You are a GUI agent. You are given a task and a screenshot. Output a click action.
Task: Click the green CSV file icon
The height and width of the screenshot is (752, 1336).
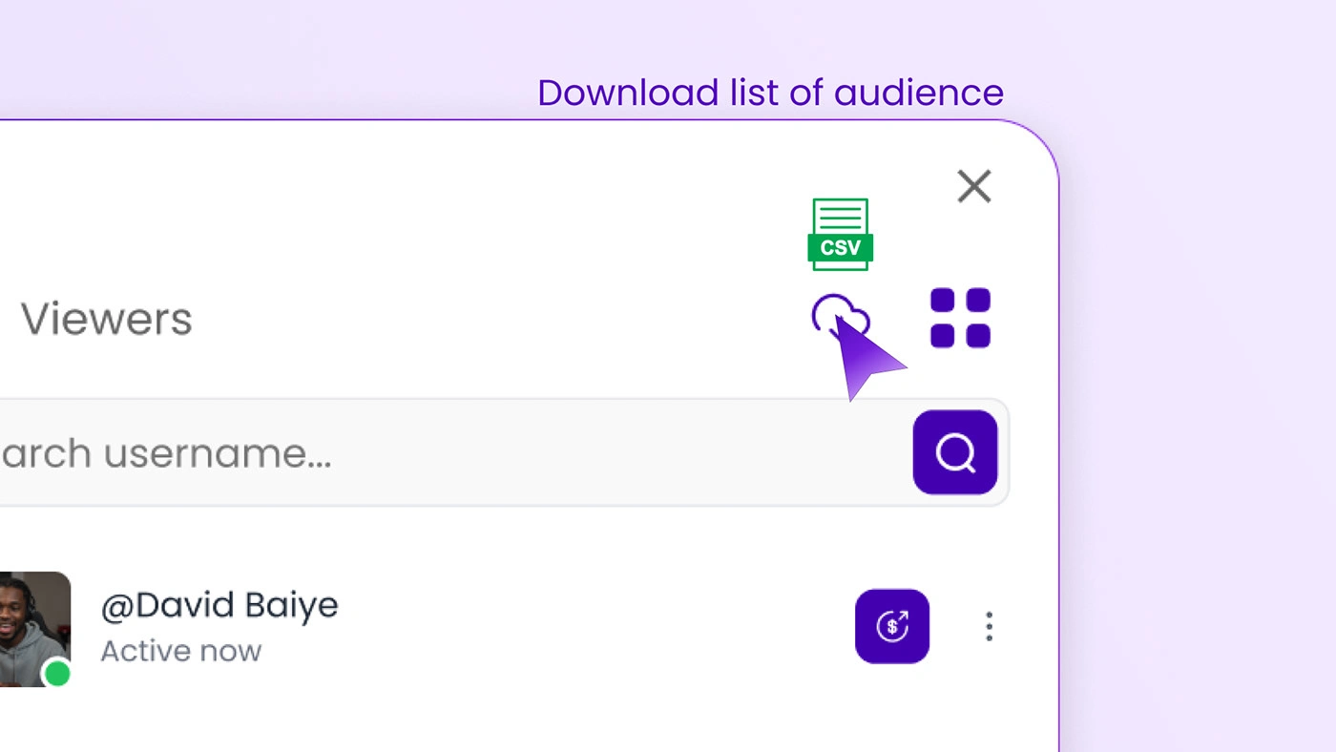pos(840,234)
